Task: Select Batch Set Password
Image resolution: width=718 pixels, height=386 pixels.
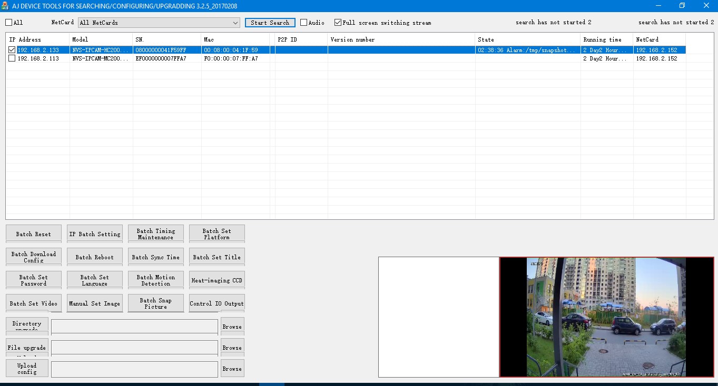Action: click(x=33, y=280)
